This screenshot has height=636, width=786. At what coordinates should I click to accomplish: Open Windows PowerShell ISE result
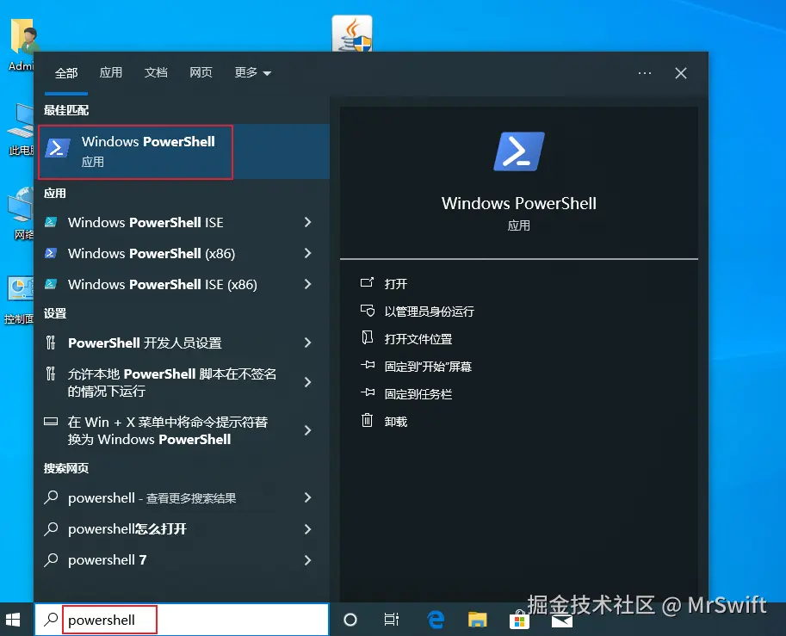[x=182, y=222]
